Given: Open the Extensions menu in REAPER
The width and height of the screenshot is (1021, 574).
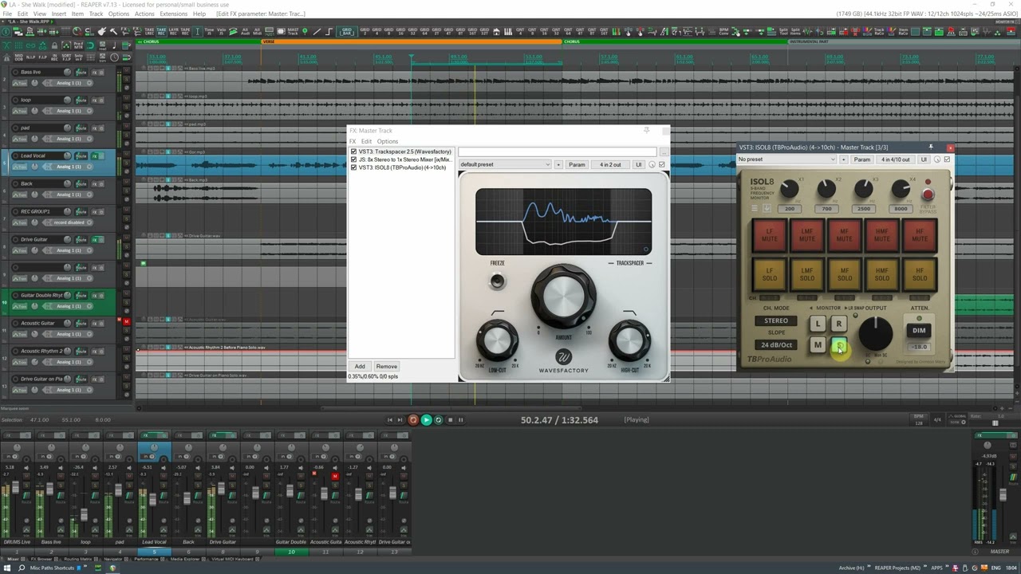Looking at the screenshot, I should [x=173, y=14].
